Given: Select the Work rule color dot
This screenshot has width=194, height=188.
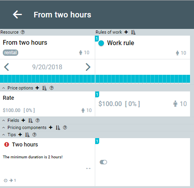Looking at the screenshot, I should [x=101, y=43].
